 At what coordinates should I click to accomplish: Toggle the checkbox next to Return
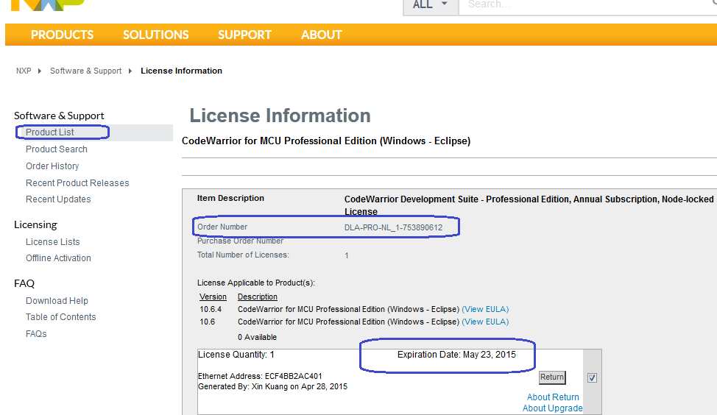click(x=592, y=378)
